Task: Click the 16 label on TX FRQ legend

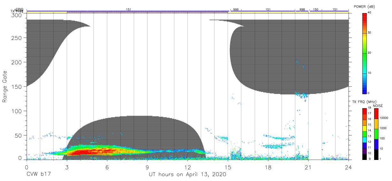Action: 369,119
